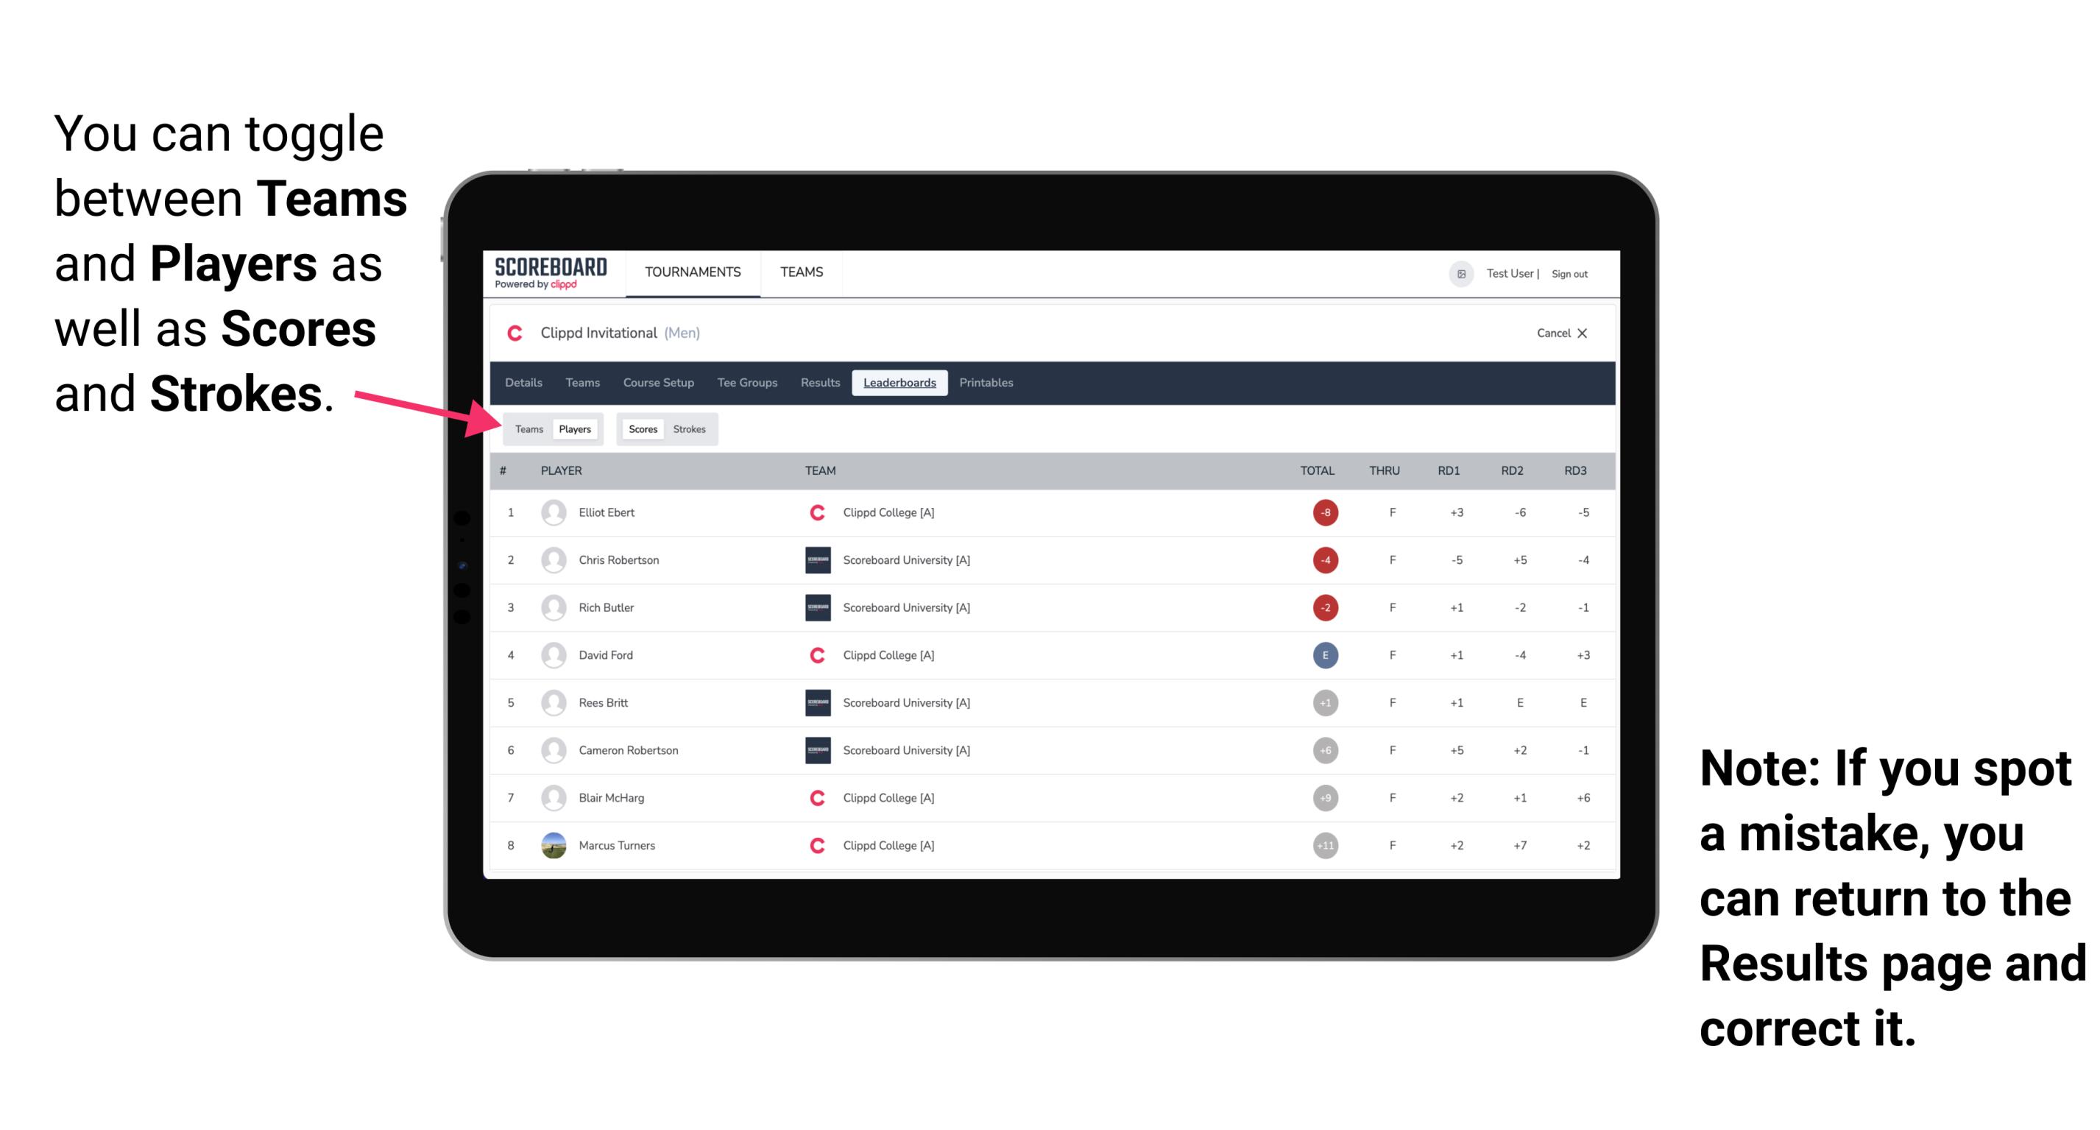Select the Players toggle filter
The image size is (2100, 1130).
[x=574, y=428]
